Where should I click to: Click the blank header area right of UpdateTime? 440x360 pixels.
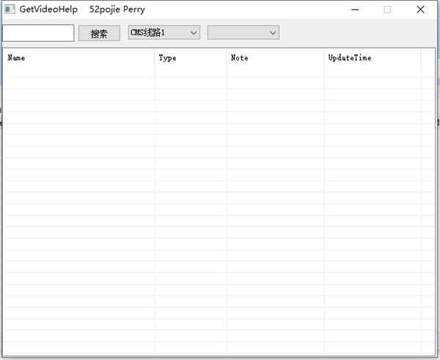[x=428, y=58]
